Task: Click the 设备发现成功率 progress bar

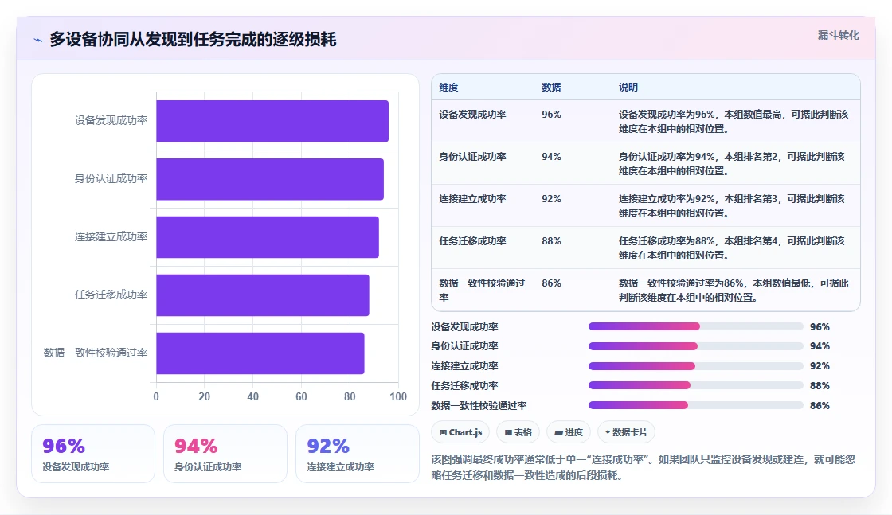Action: (x=696, y=326)
